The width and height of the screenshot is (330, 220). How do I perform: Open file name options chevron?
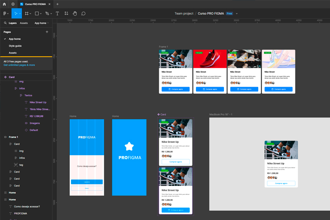(236, 14)
